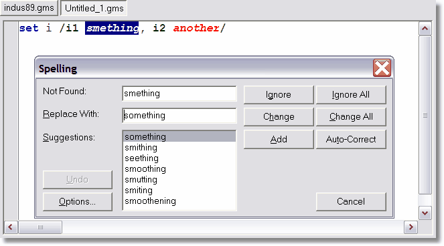Click the vertical scrollbar thumb

tap(425, 115)
